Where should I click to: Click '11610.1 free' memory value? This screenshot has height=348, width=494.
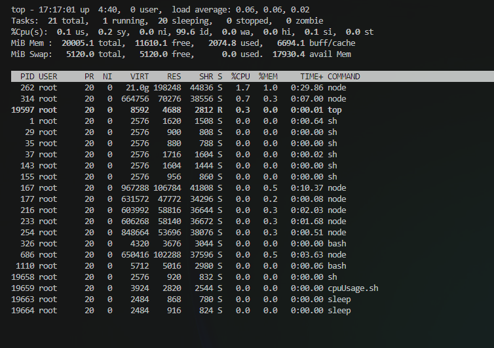coord(162,43)
